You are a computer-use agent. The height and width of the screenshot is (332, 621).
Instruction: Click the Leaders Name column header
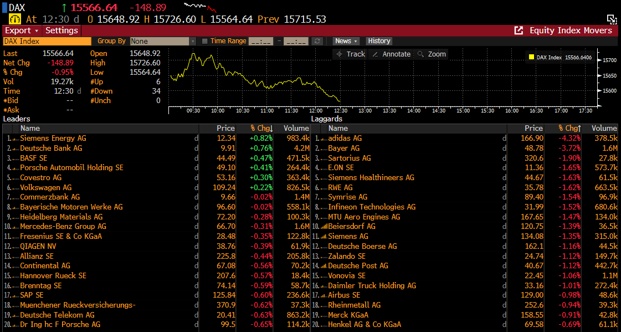point(109,129)
